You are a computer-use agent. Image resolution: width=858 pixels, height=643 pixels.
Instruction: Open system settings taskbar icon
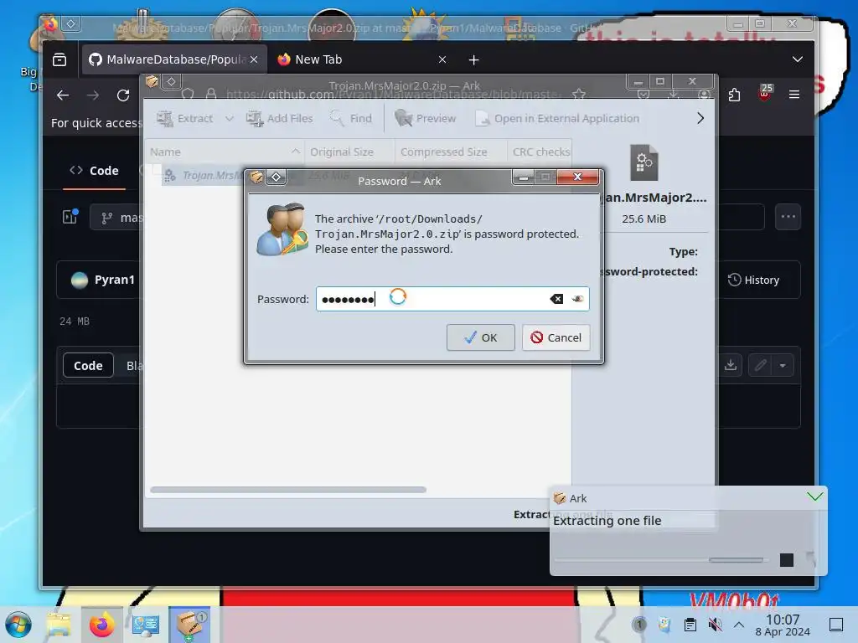pos(146,625)
